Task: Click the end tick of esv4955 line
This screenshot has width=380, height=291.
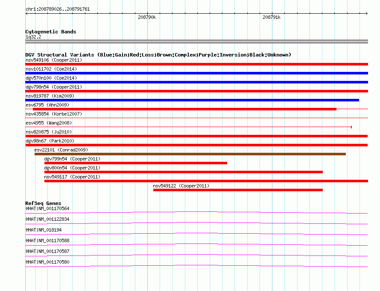Action: click(x=351, y=127)
